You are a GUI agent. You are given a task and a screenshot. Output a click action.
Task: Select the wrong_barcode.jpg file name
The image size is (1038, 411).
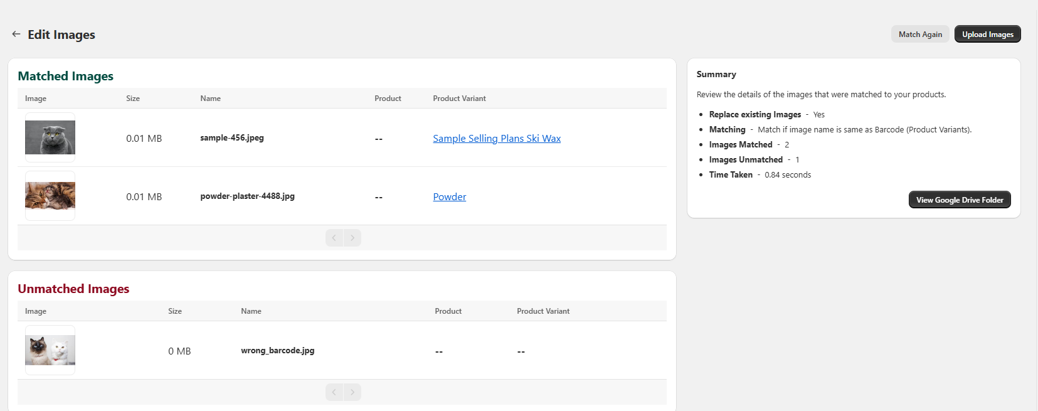pos(277,351)
